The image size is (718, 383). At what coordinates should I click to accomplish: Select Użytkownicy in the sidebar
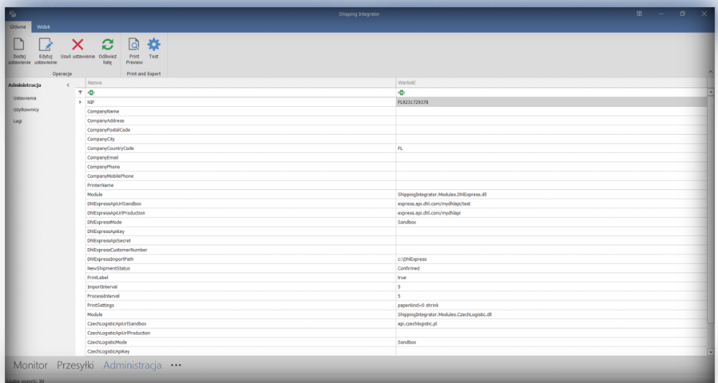click(26, 110)
